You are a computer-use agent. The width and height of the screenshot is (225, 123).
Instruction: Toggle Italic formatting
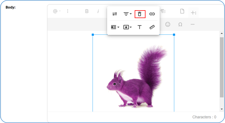tap(98, 11)
